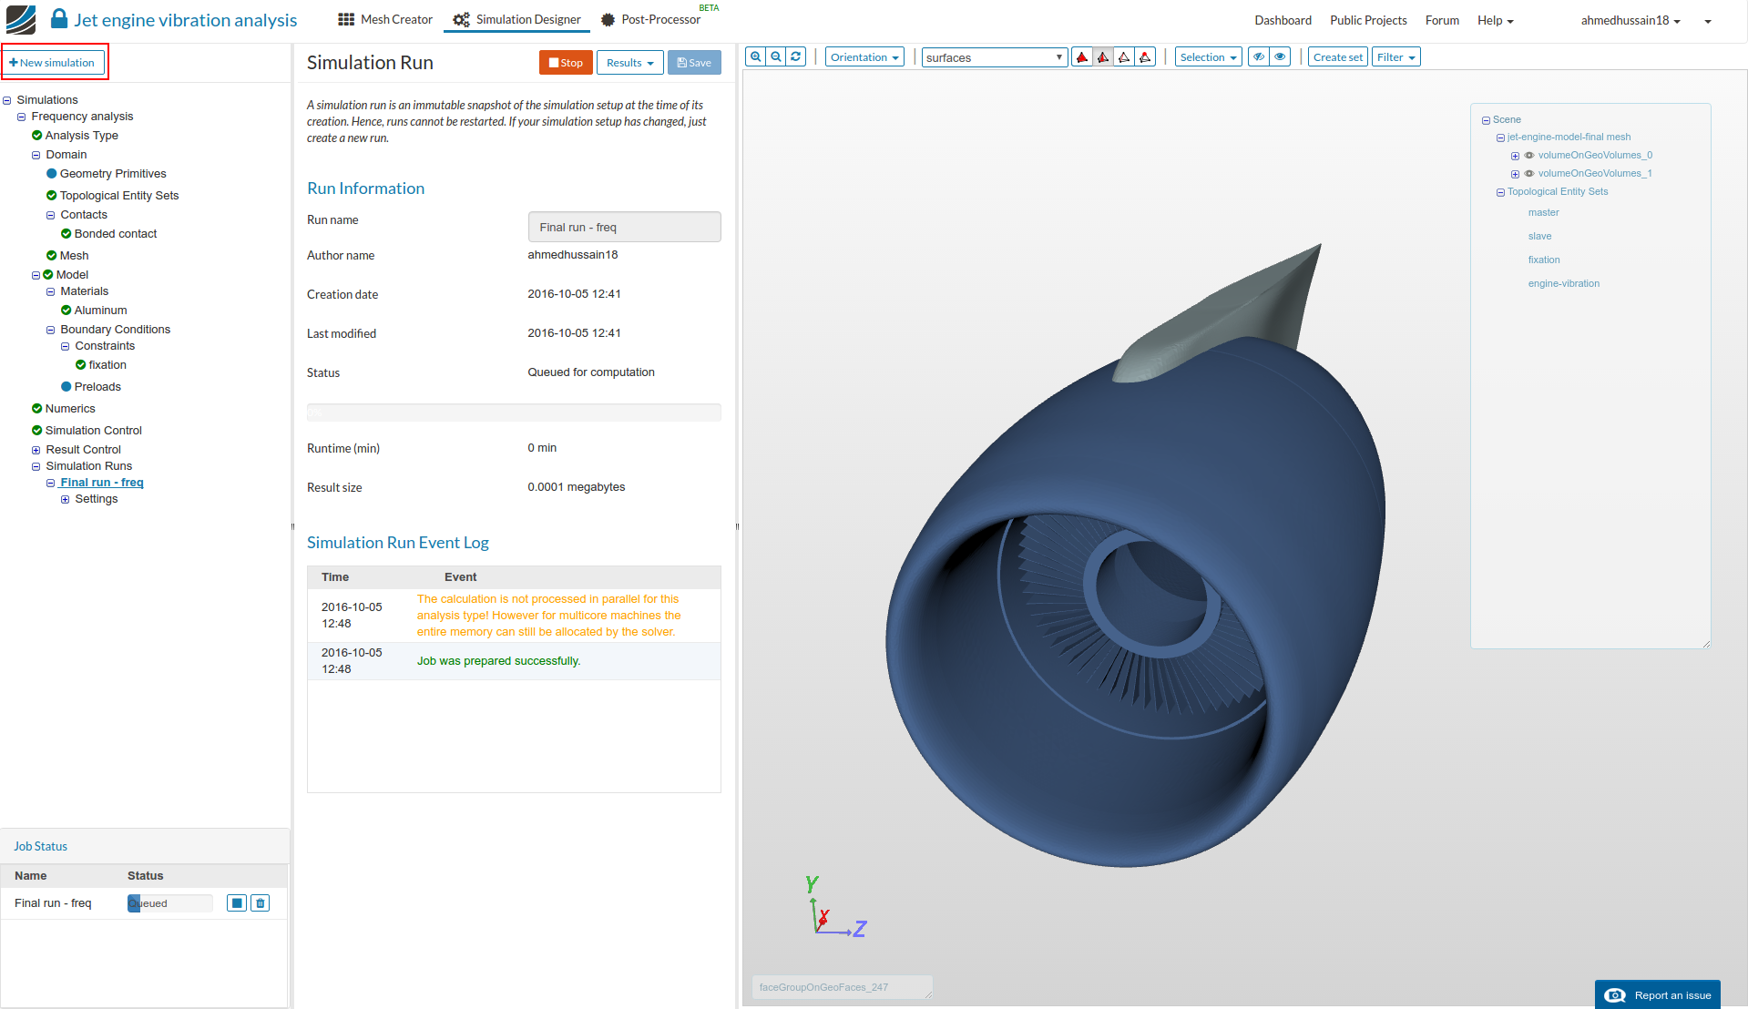Open the Orientation dropdown
Viewport: 1748px width, 1009px height.
[x=864, y=57]
